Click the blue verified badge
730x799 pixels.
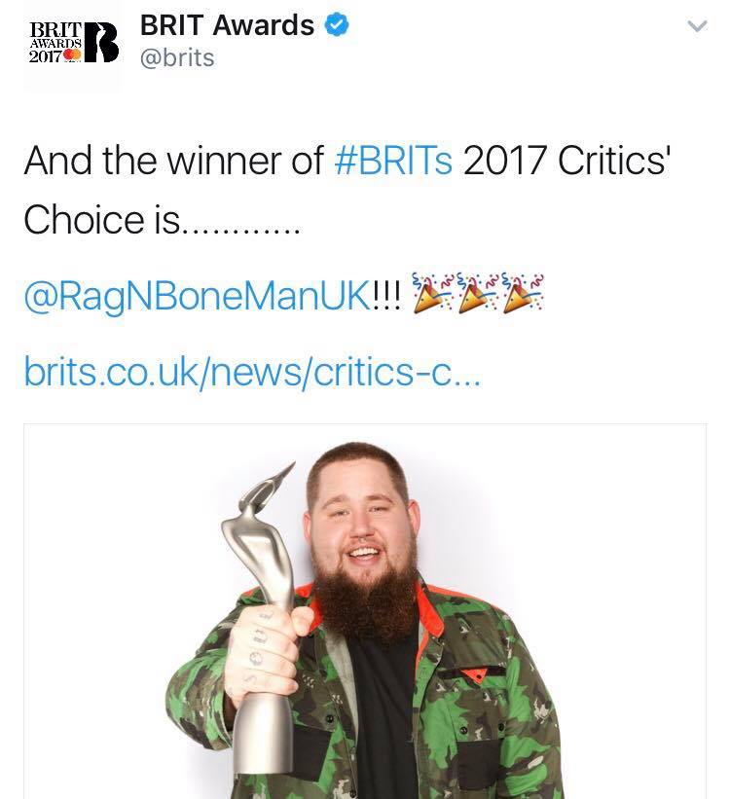(x=337, y=24)
